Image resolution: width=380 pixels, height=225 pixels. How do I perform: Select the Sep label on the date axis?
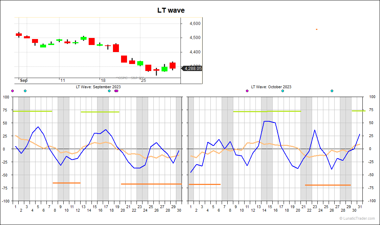[x=23, y=81]
